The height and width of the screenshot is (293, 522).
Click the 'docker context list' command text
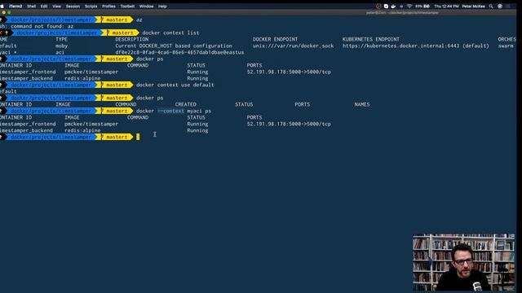click(x=170, y=33)
